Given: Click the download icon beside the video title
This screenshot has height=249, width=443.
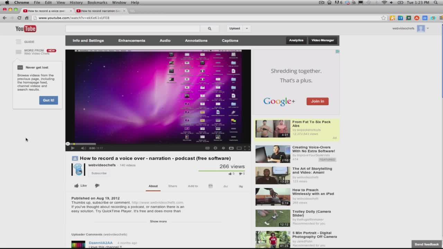Looking at the screenshot, I should pyautogui.click(x=75, y=158).
